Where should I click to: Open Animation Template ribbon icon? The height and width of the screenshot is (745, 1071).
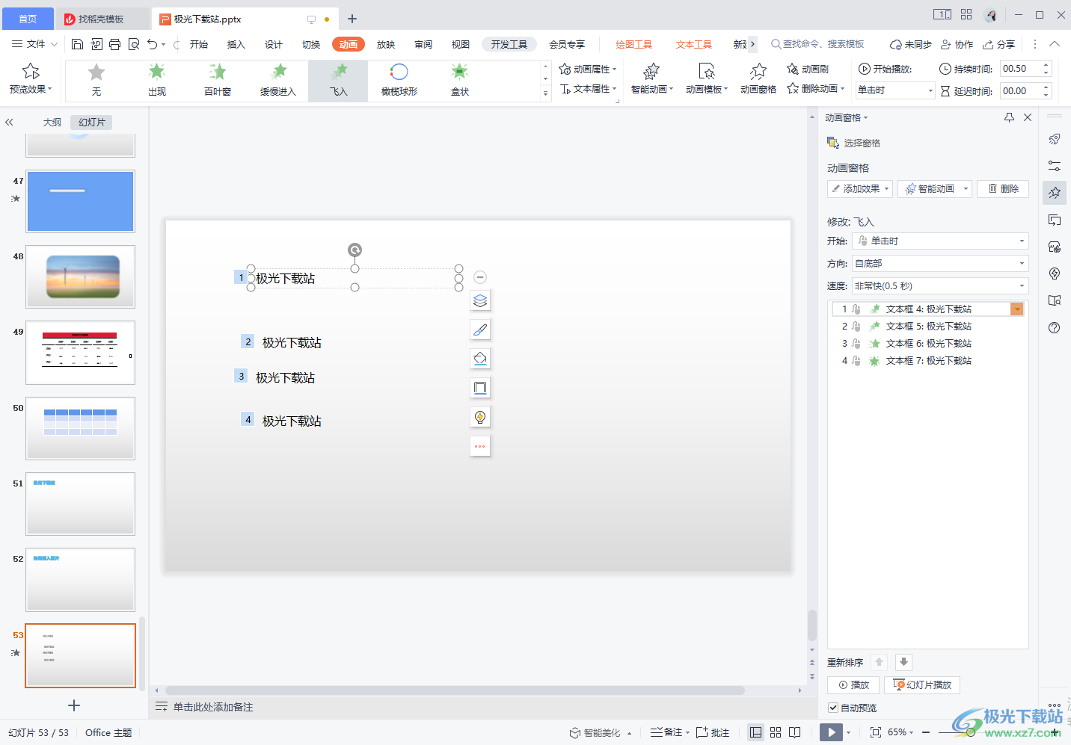click(x=707, y=71)
